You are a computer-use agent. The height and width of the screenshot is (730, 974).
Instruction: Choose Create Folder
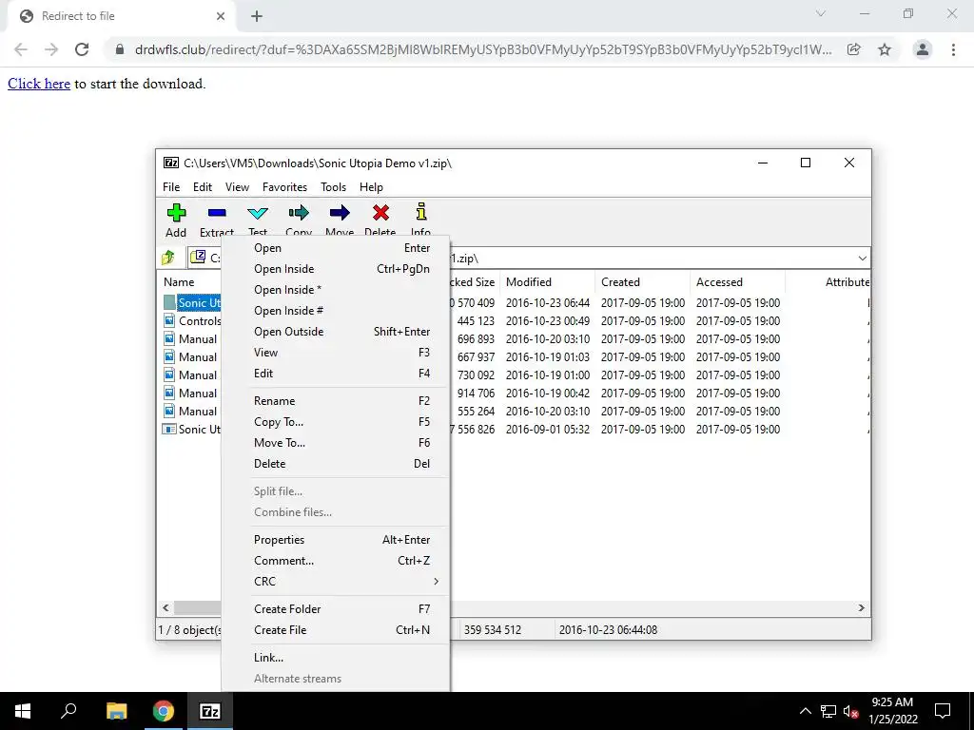(336, 609)
